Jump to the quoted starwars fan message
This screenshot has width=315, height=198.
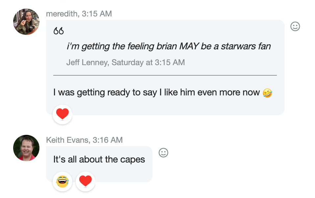pyautogui.click(x=169, y=46)
